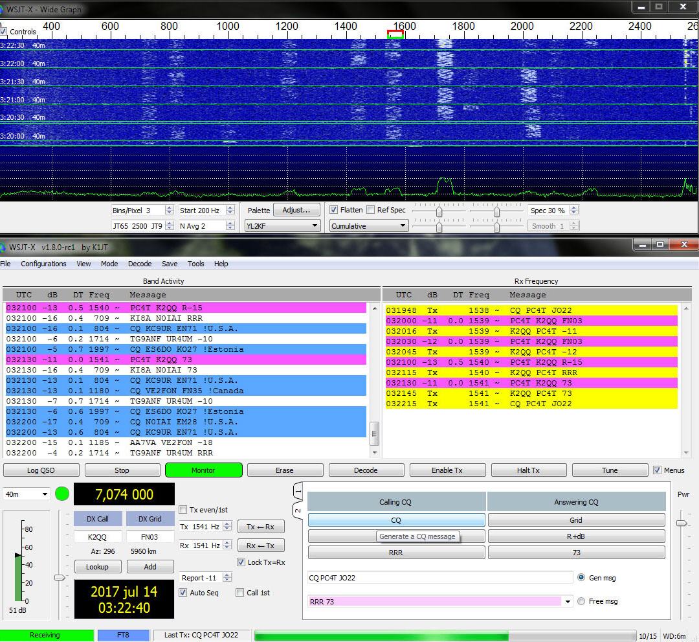Select the Free msg radio button
699x642 pixels.
tap(581, 601)
